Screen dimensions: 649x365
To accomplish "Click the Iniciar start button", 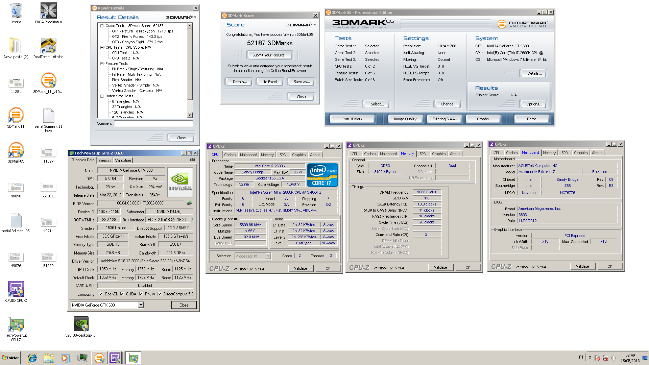I will click(10, 358).
